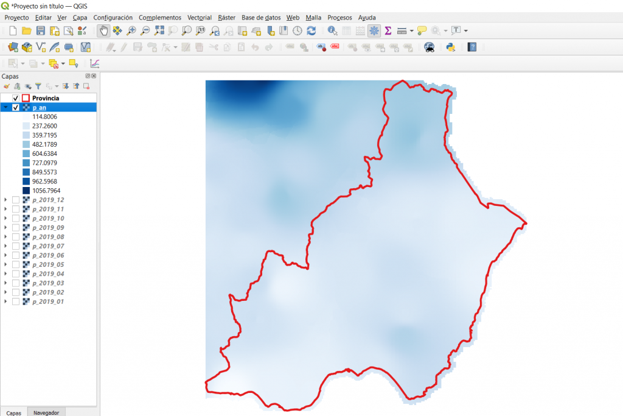Image resolution: width=623 pixels, height=416 pixels.
Task: Click the 1056.7964 dark blue legend swatch
Action: [x=26, y=191]
